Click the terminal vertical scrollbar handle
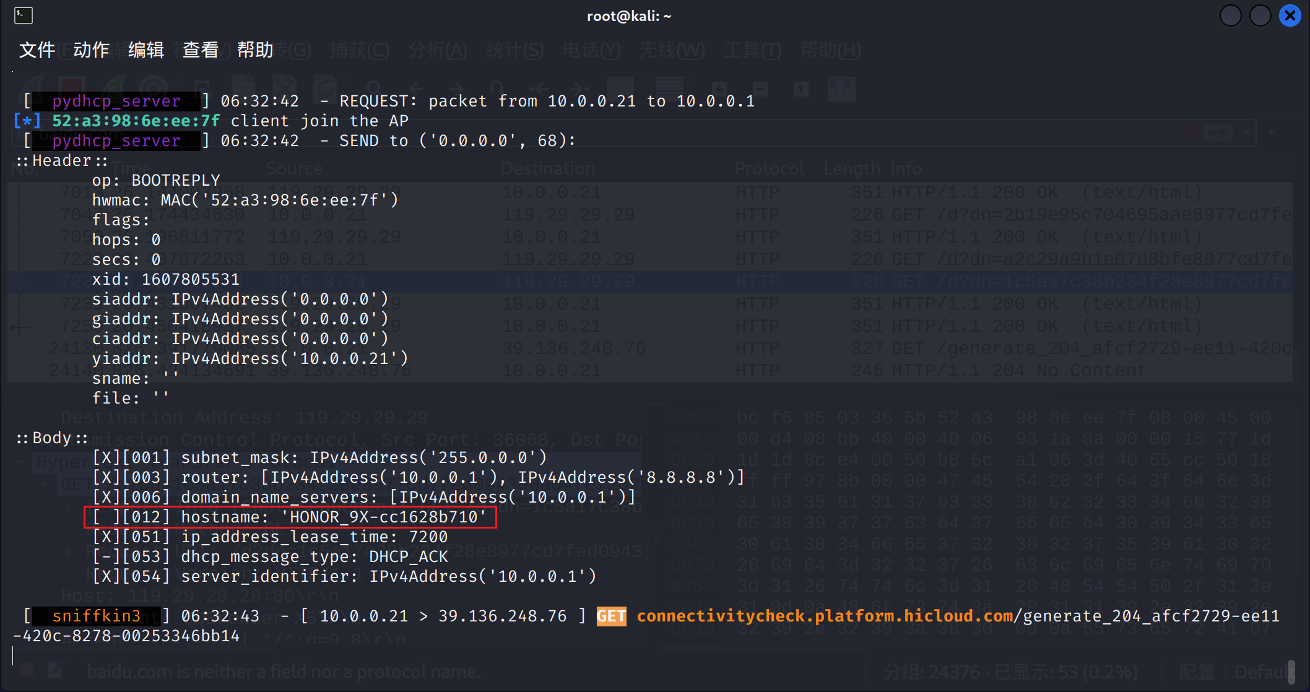1310x692 pixels. [1291, 672]
